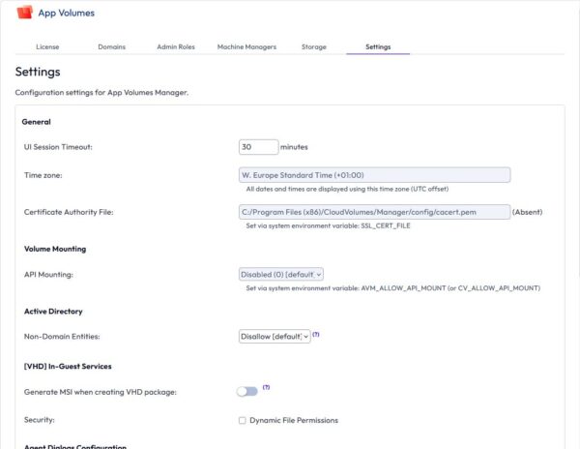Click the API Mounting label
The image size is (580, 449).
pos(48,275)
